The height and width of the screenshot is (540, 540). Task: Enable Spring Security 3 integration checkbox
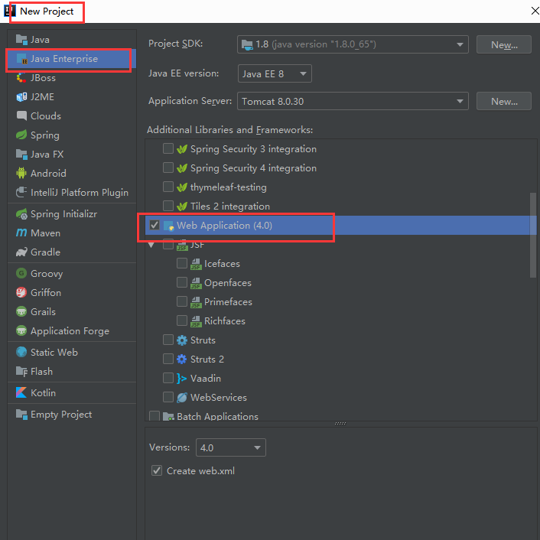point(168,148)
